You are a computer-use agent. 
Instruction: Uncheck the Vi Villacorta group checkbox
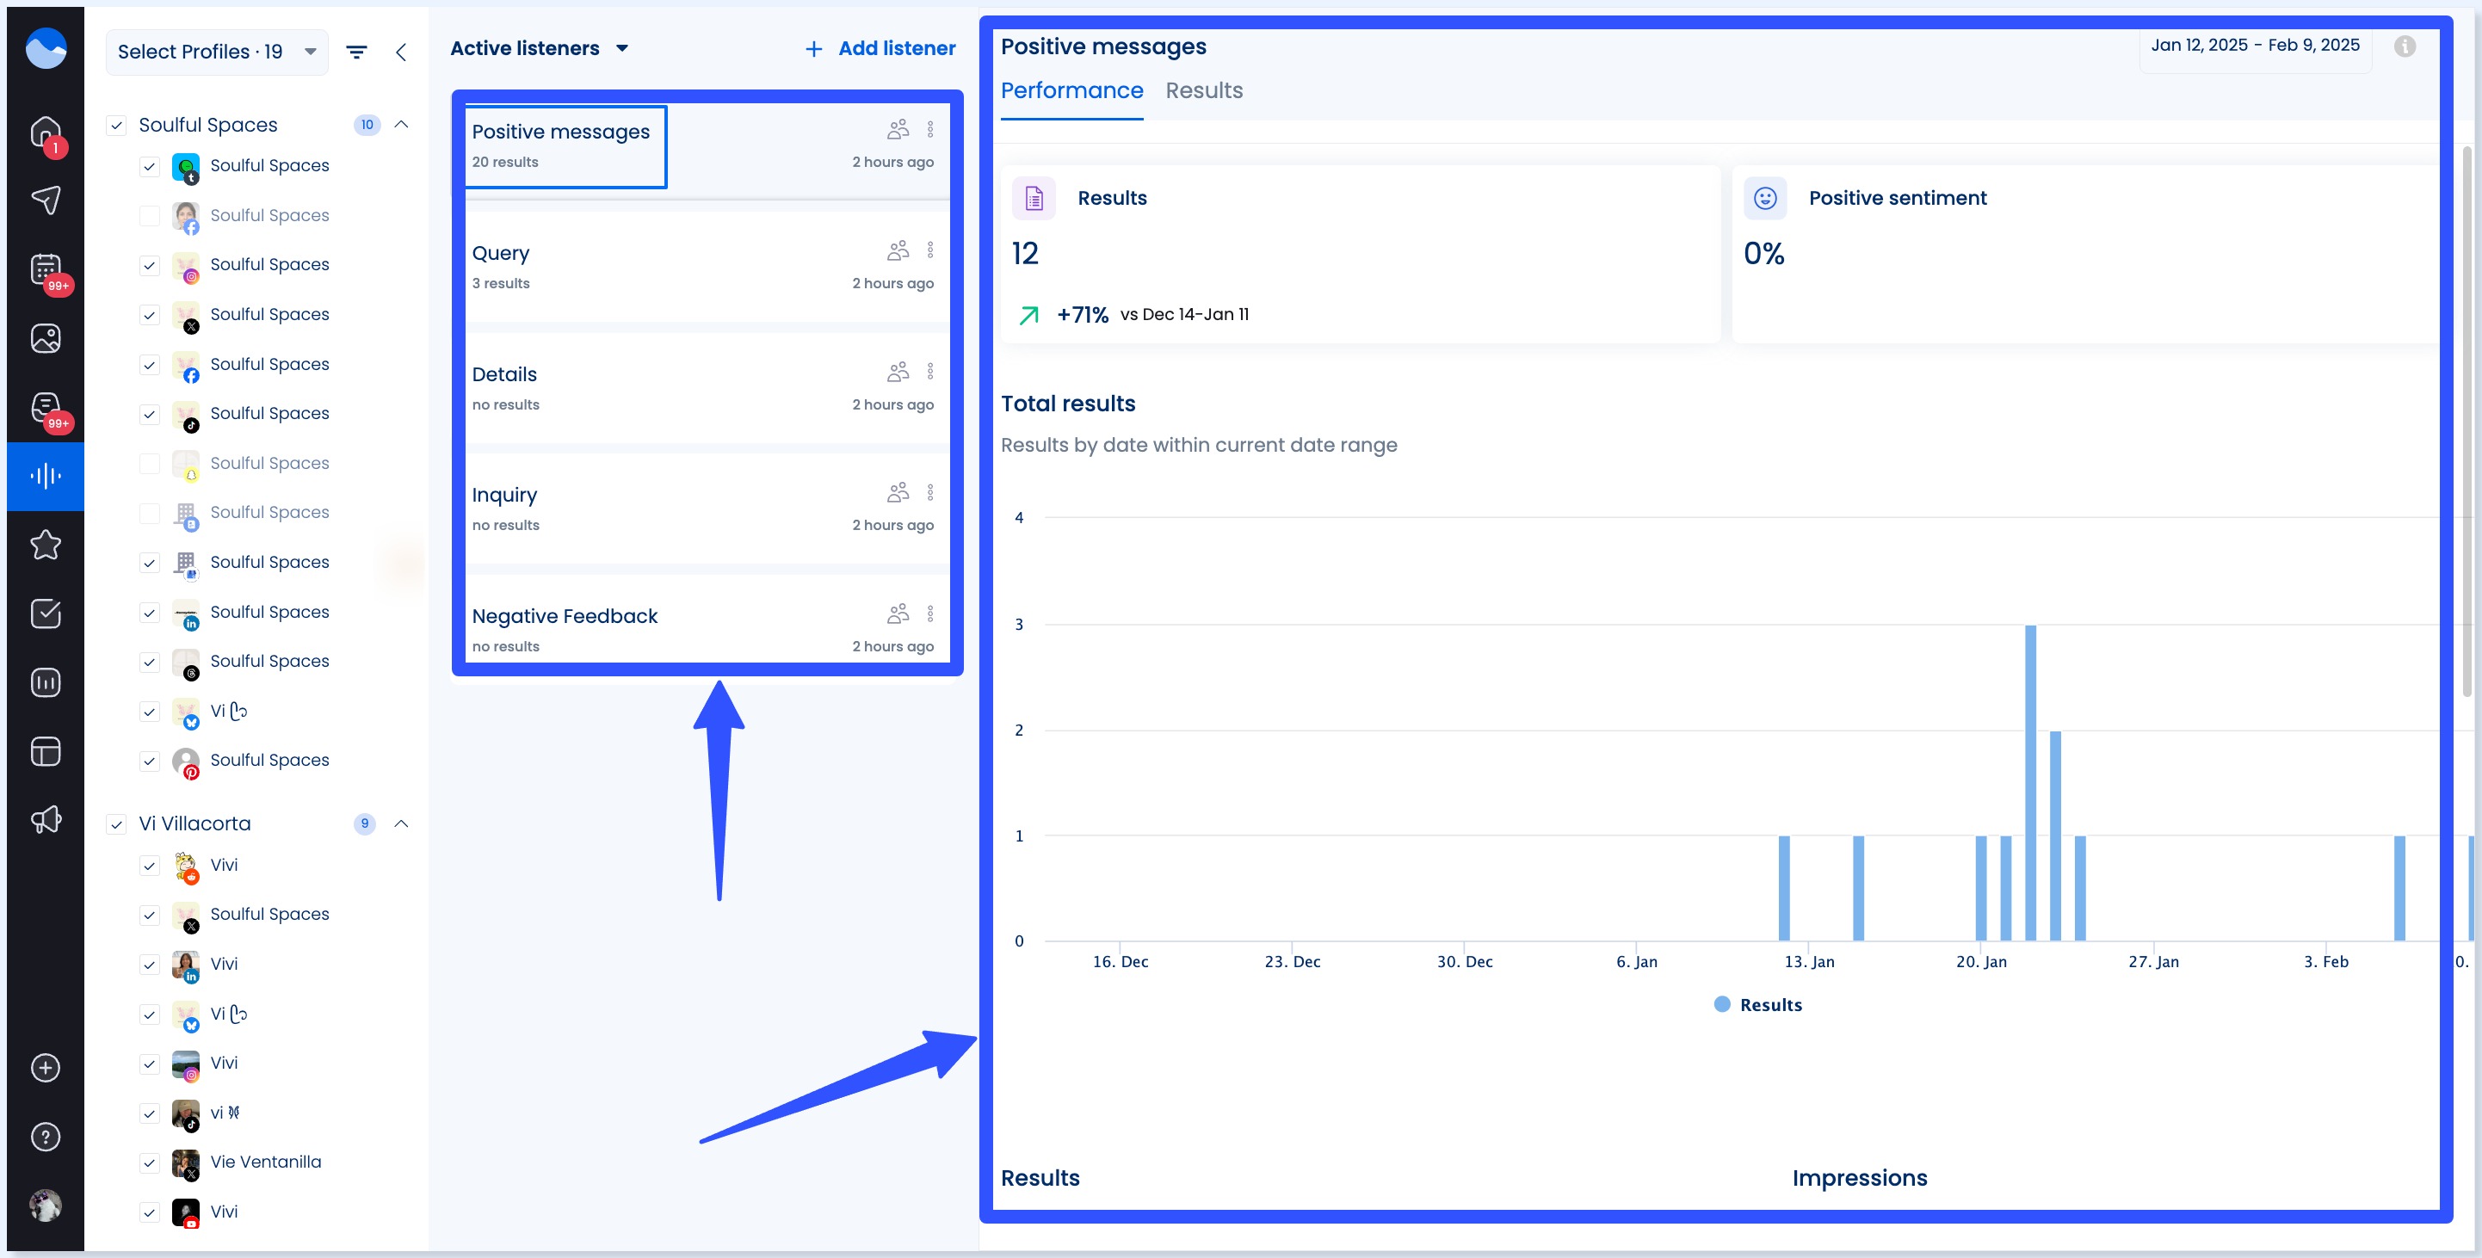pos(118,824)
